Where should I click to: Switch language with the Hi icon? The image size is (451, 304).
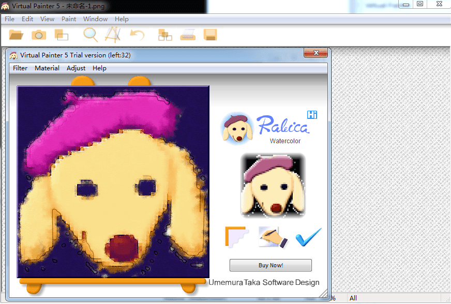pyautogui.click(x=312, y=114)
